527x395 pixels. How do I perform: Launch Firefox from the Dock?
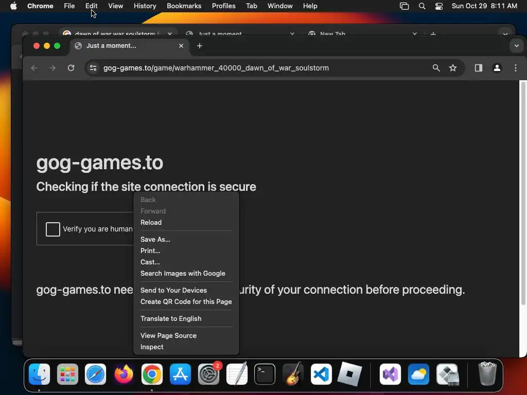(124, 374)
